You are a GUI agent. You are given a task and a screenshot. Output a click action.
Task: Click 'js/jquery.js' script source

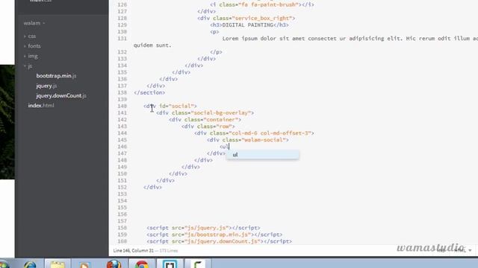[206, 228]
